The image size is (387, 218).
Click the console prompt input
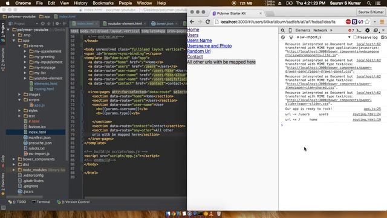pyautogui.click(x=333, y=125)
